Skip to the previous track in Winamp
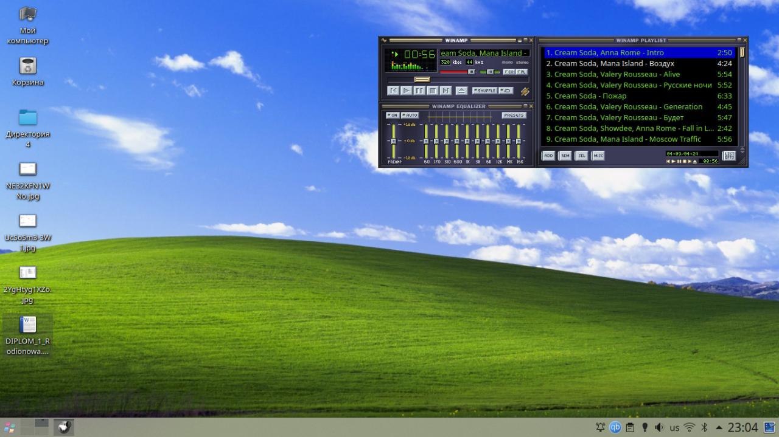779x437 pixels. click(393, 91)
